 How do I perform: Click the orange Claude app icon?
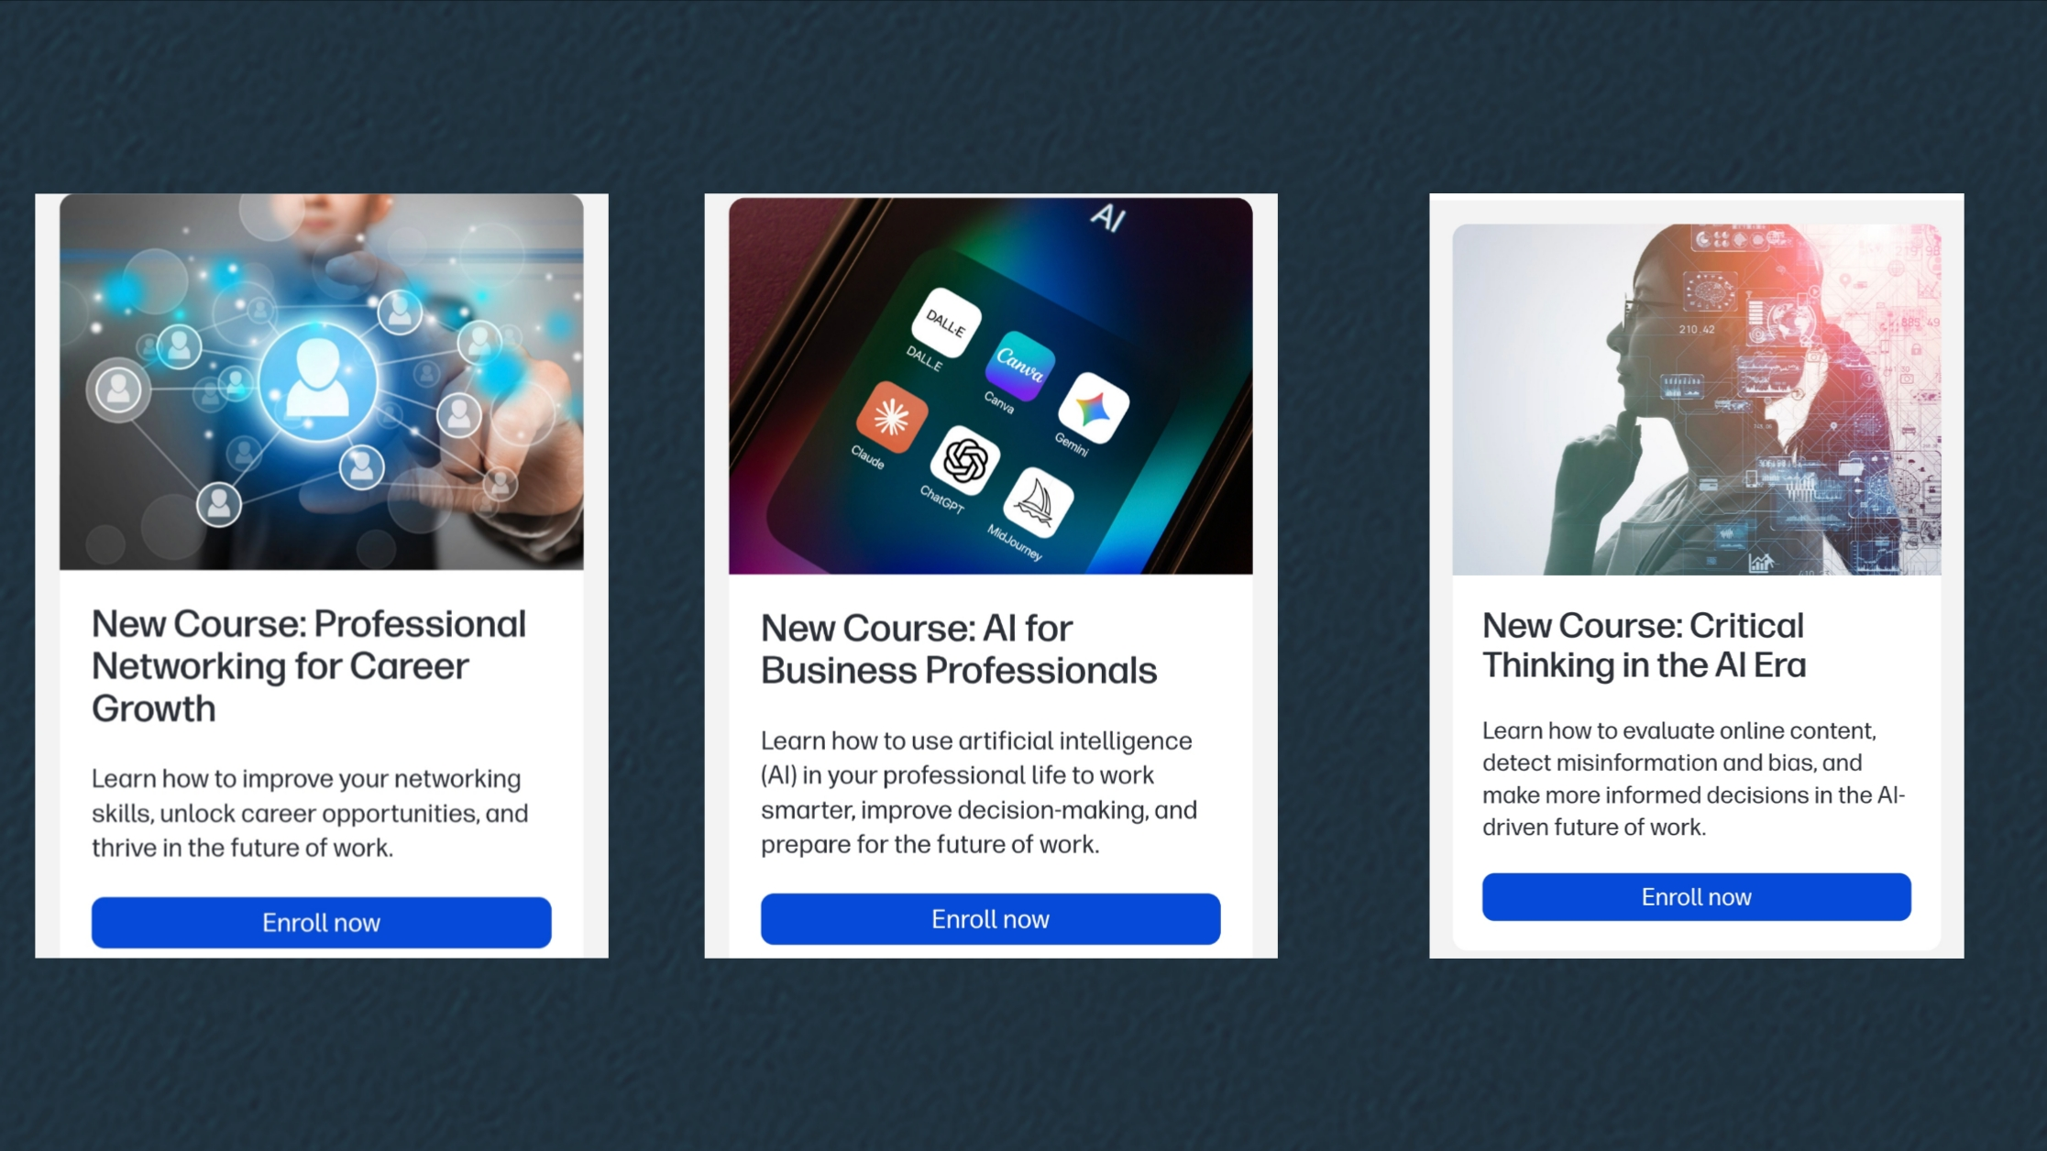click(891, 418)
